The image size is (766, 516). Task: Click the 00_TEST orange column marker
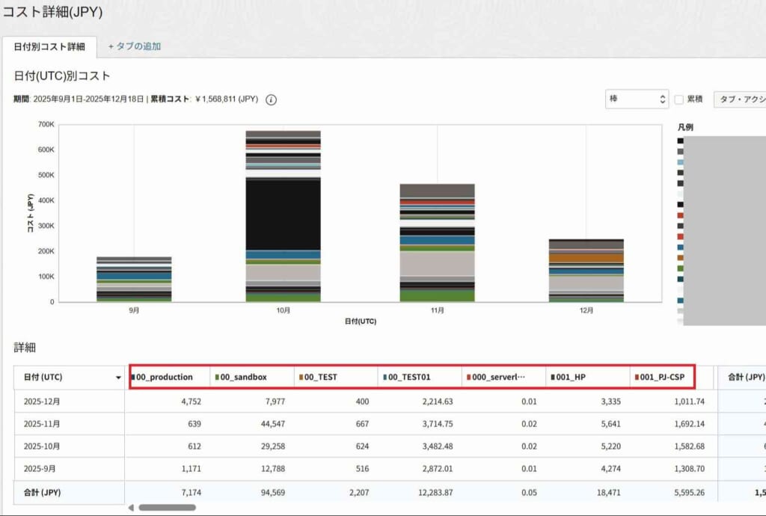301,378
